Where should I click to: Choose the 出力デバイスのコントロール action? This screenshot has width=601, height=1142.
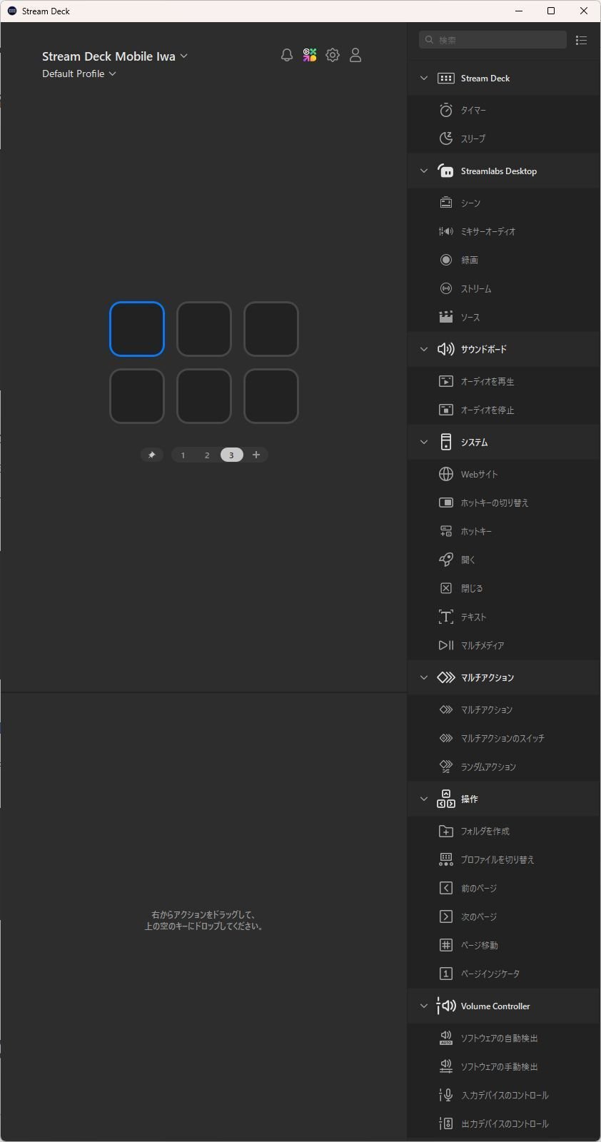504,1123
